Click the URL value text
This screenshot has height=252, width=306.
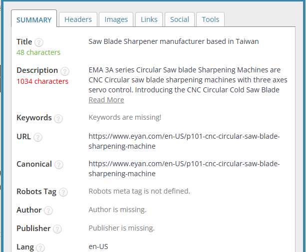pyautogui.click(x=184, y=141)
